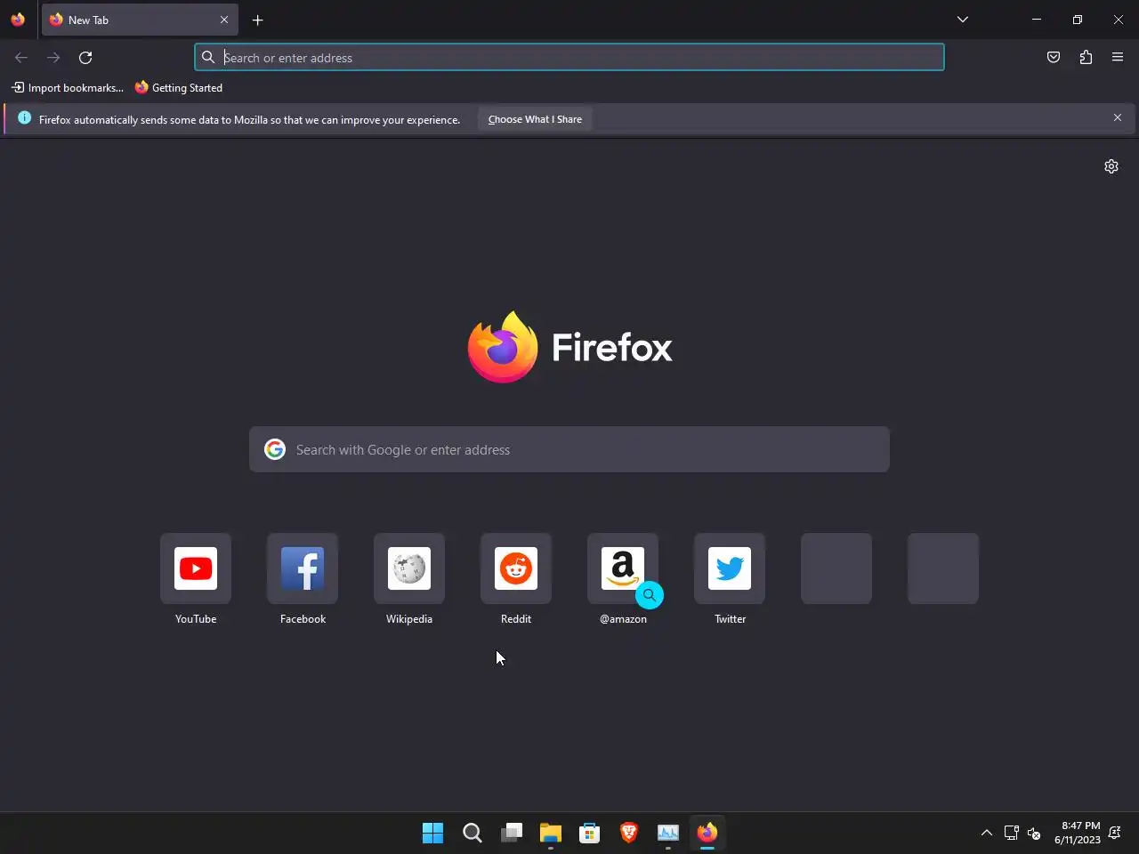The height and width of the screenshot is (854, 1139).
Task: Open the YouTube shortcut tile
Action: (x=196, y=568)
